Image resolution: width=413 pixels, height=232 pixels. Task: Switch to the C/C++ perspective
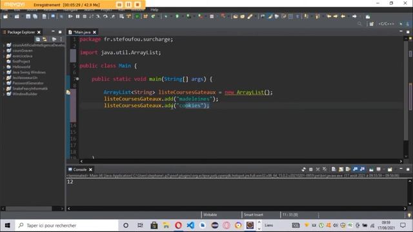pyautogui.click(x=387, y=24)
